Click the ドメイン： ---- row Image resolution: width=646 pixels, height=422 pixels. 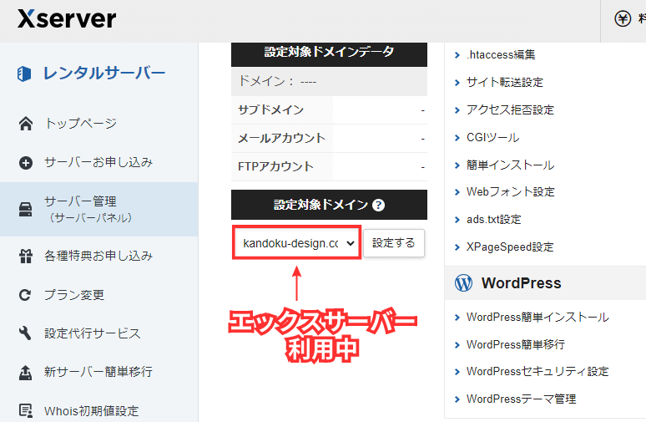[329, 81]
